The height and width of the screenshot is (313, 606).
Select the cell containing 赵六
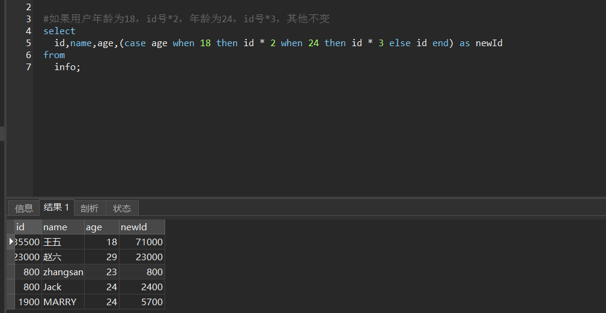click(x=62, y=257)
